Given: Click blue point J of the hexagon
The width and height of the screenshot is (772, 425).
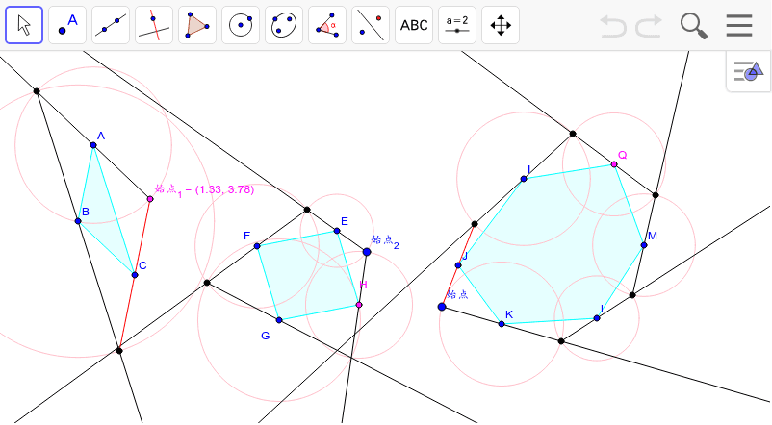Looking at the screenshot, I should (x=458, y=265).
